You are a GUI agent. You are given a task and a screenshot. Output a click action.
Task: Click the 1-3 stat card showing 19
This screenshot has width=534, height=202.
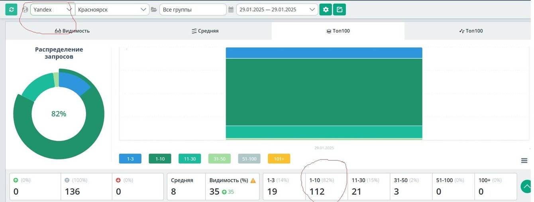pos(284,187)
